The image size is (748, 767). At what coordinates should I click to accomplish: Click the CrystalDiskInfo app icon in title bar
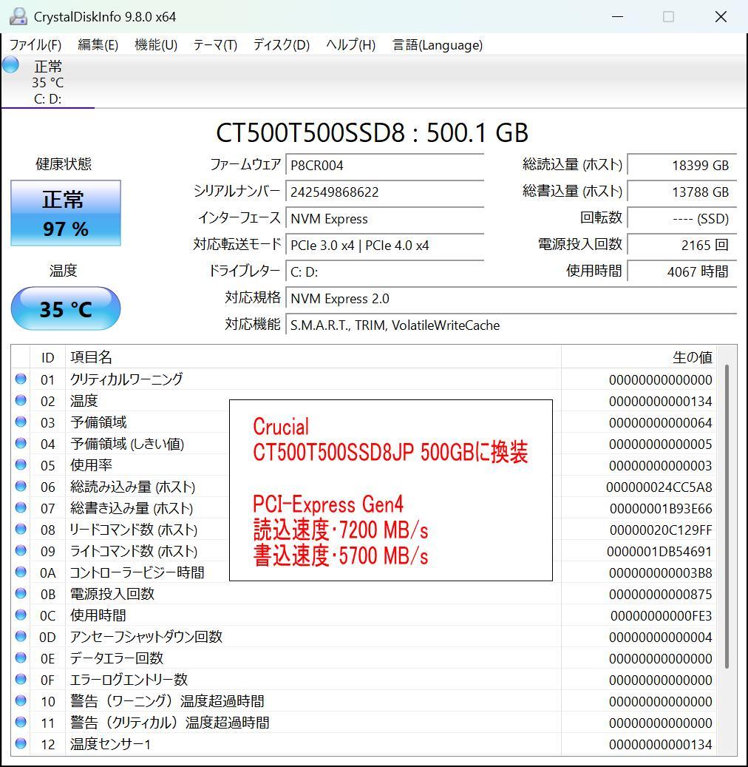pyautogui.click(x=18, y=16)
